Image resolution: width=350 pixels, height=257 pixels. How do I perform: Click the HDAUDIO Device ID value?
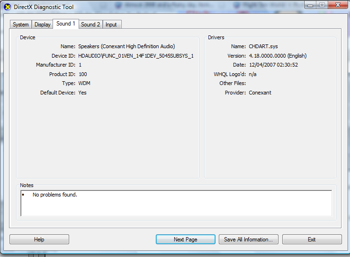[136, 56]
